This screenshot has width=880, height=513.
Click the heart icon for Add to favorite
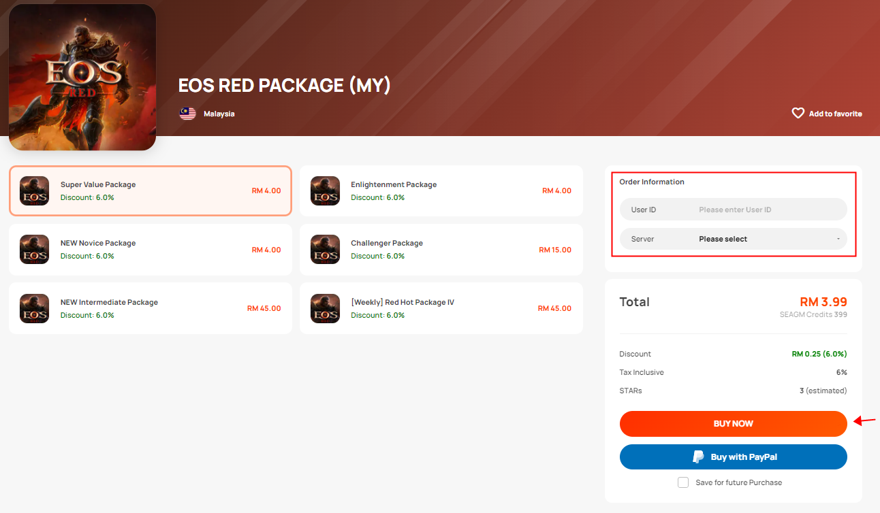[798, 114]
